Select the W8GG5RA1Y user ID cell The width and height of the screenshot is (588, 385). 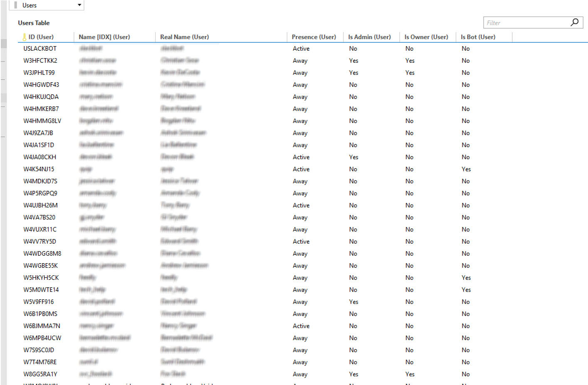pyautogui.click(x=40, y=374)
